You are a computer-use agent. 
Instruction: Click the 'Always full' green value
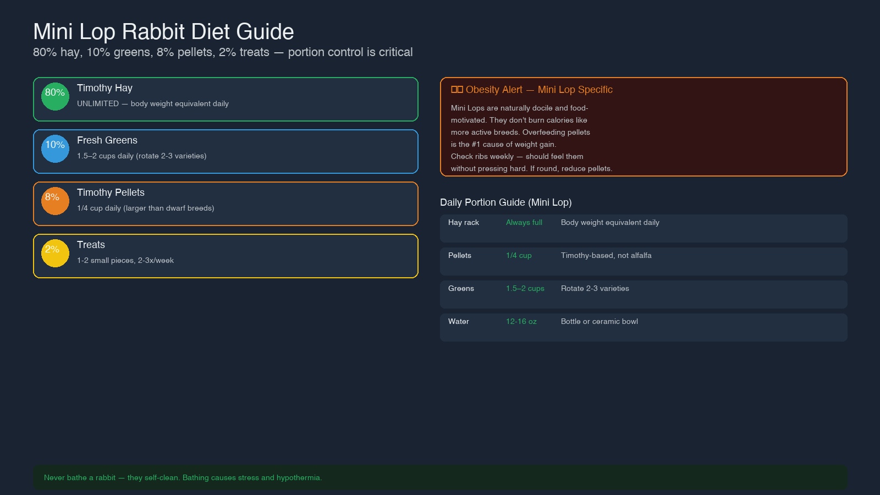point(524,223)
